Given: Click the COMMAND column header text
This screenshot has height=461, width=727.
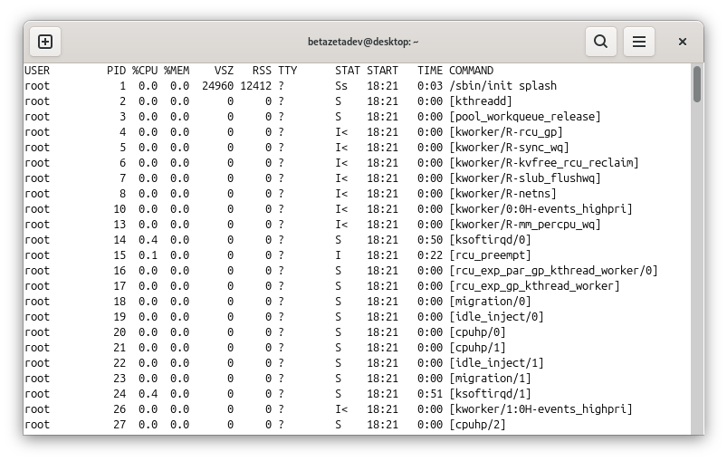Looking at the screenshot, I should [471, 71].
